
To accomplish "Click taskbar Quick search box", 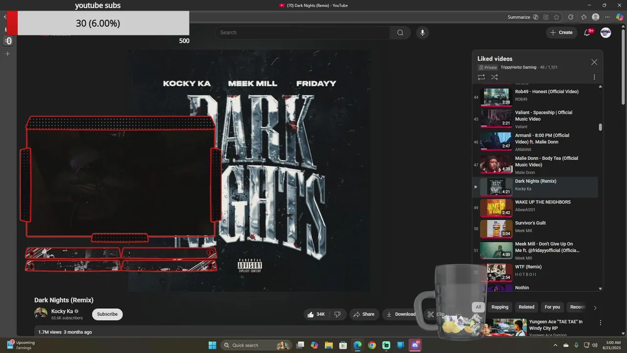I will pos(256,345).
